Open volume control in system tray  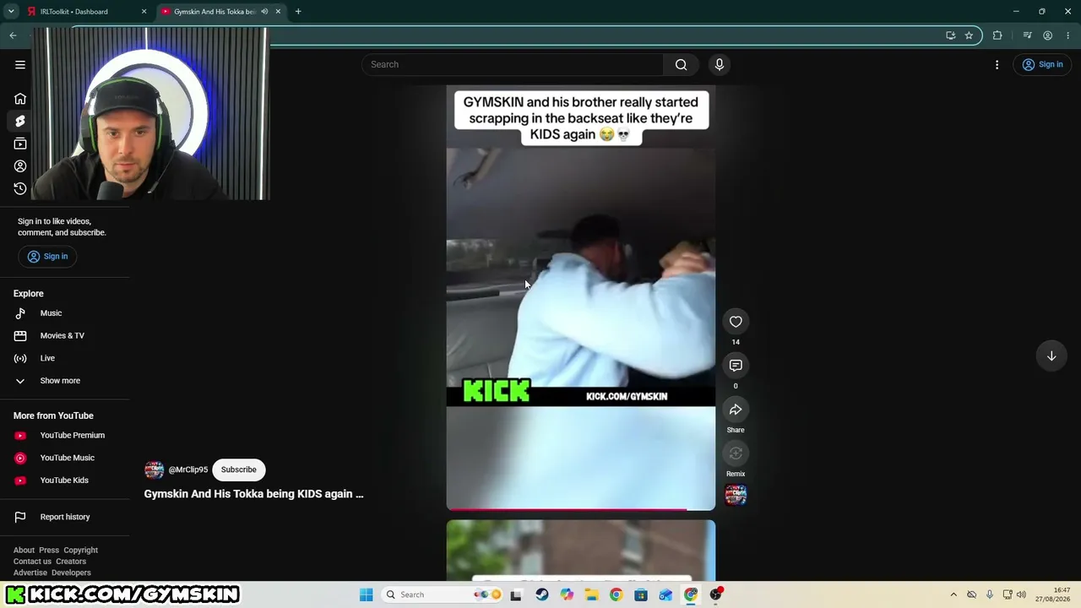click(x=1021, y=595)
